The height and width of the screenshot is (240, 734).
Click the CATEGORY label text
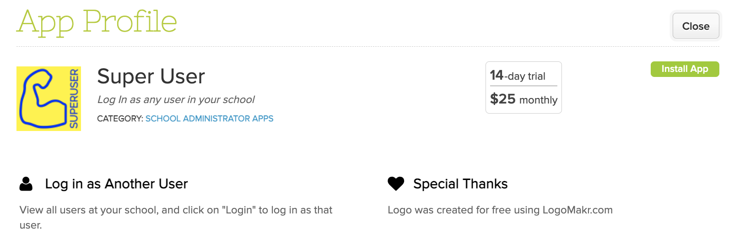120,119
